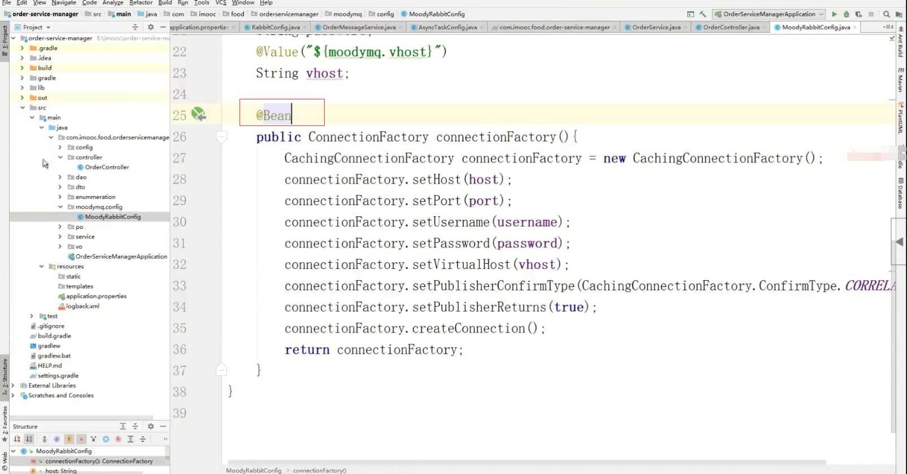Open the run configuration dropdown OrderServiceManagerApplication
907x474 pixels.
(x=769, y=14)
